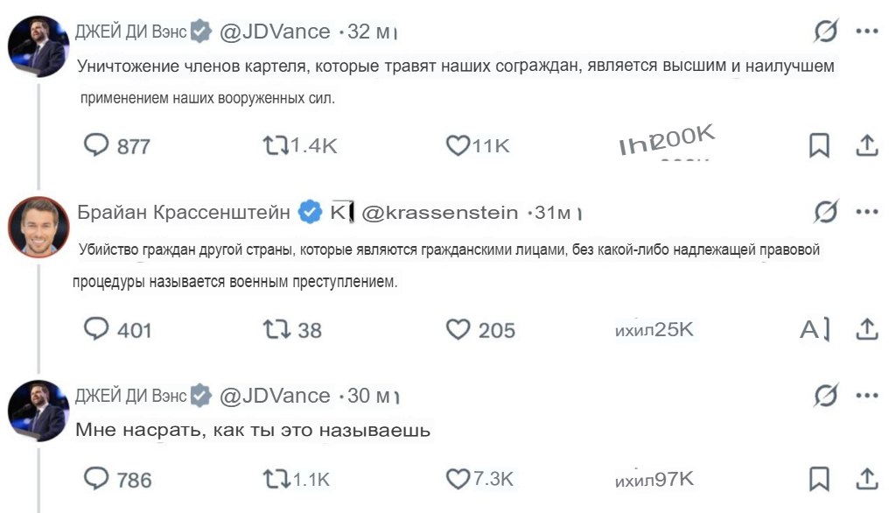Open more options on last JDVance tweet
The height and width of the screenshot is (513, 896).
click(867, 395)
